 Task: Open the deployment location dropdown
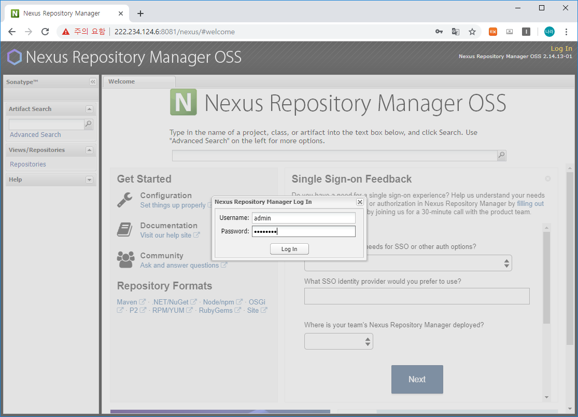[339, 341]
